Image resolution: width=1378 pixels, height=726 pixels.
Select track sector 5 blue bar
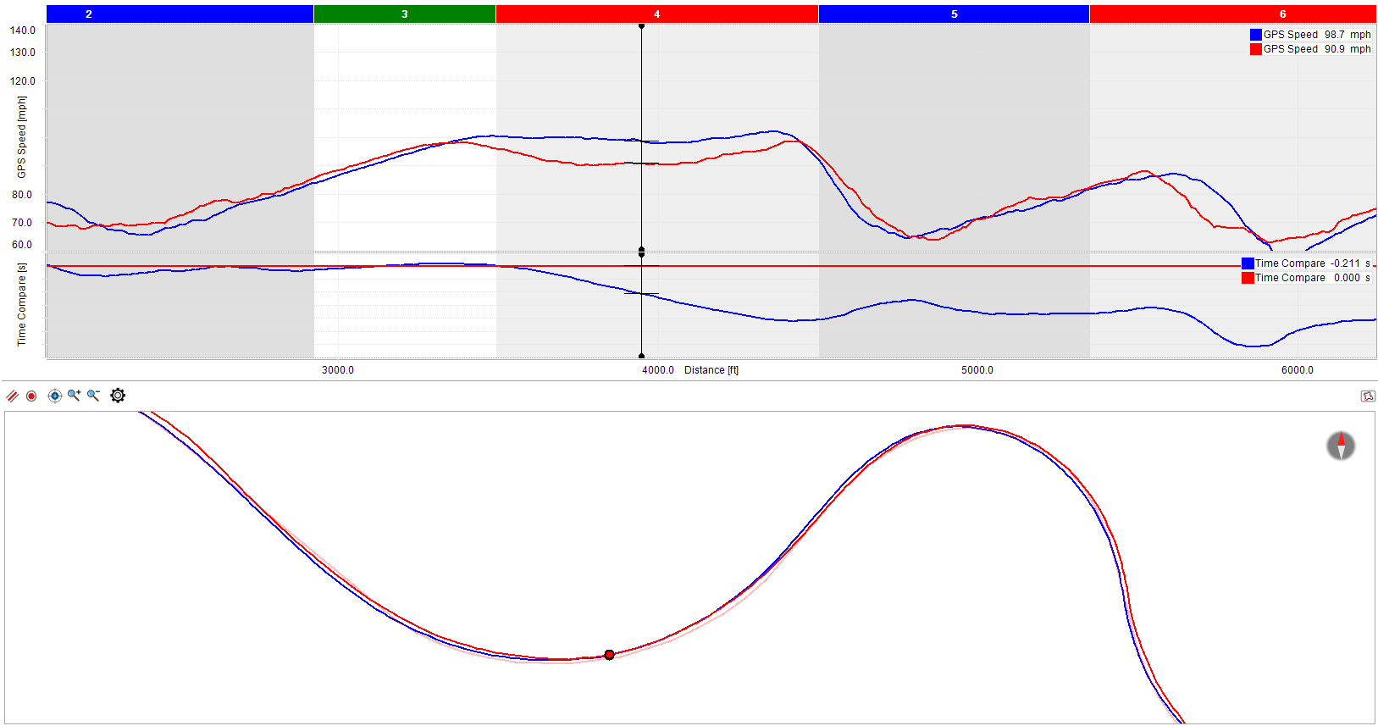point(954,14)
